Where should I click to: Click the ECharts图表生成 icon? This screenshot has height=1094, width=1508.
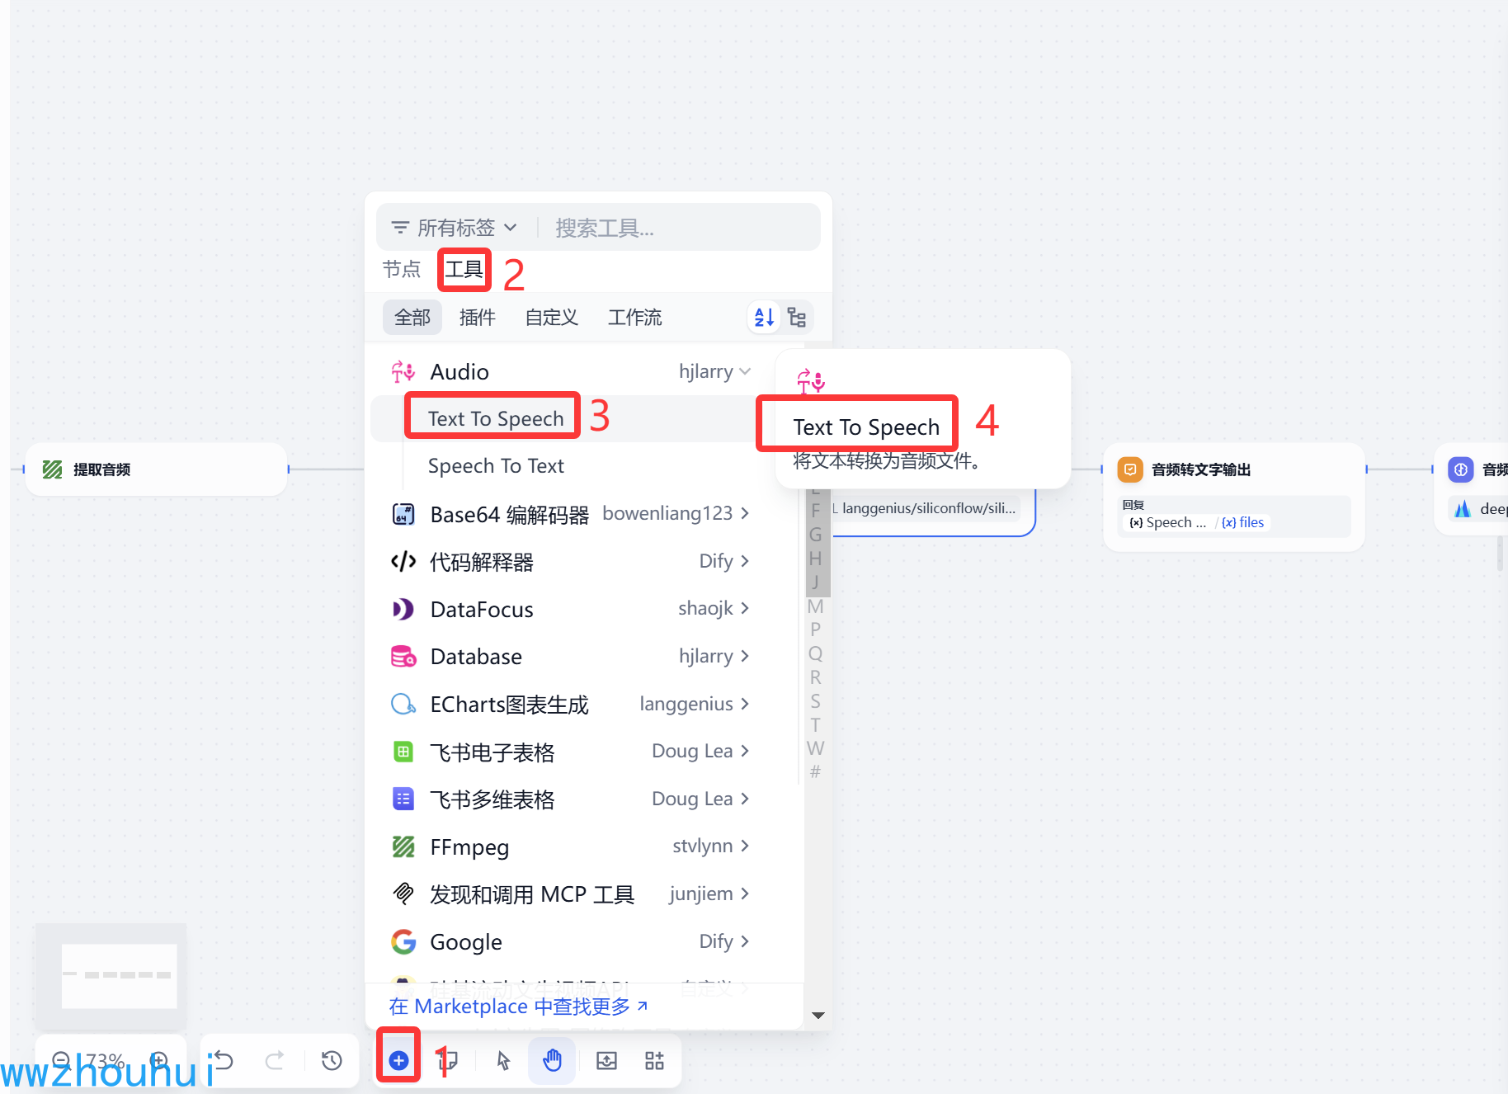(403, 704)
